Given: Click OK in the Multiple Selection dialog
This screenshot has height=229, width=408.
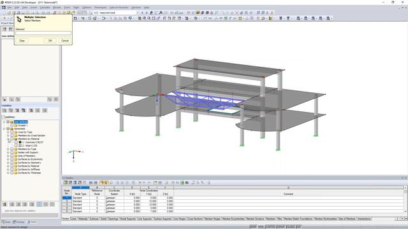Looking at the screenshot, I should click(x=50, y=41).
